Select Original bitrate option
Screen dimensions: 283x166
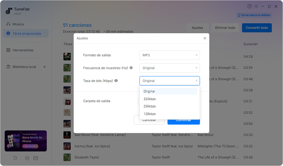click(x=170, y=91)
